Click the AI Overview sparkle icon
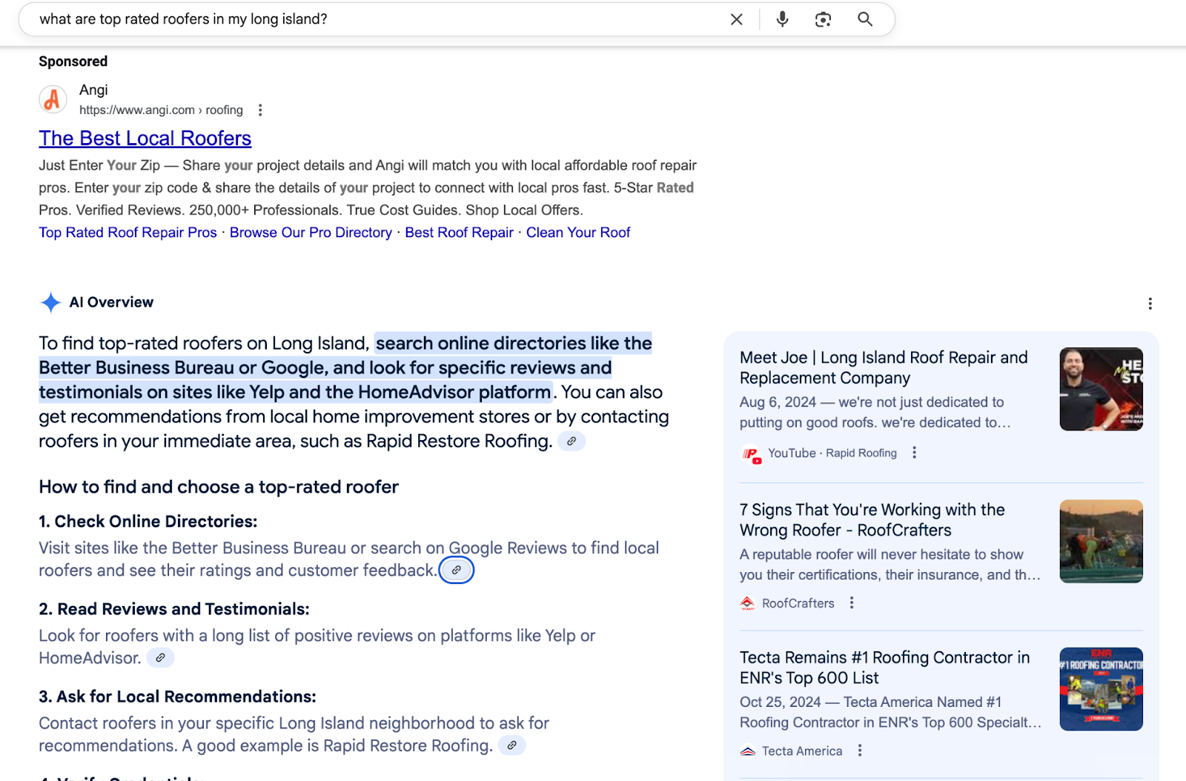 tap(50, 302)
